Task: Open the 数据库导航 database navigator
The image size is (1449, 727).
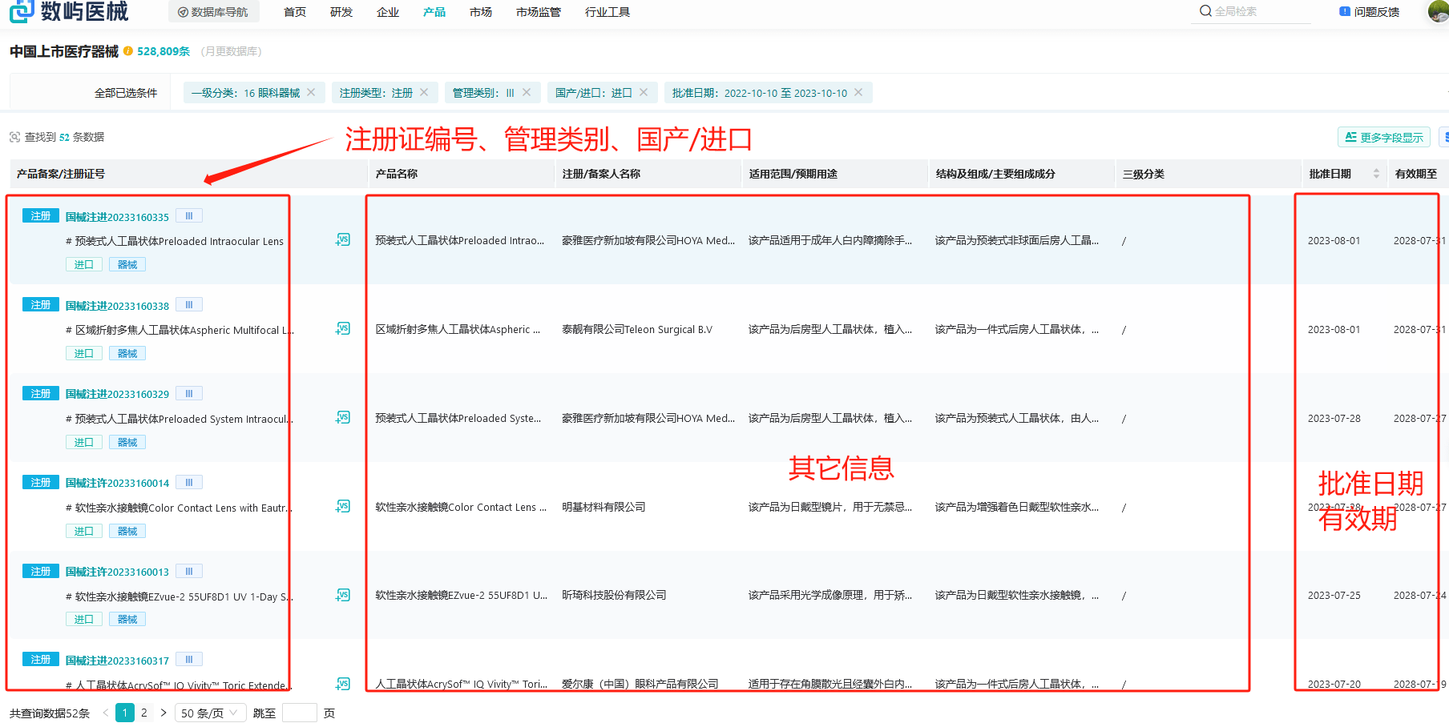Action: point(214,11)
